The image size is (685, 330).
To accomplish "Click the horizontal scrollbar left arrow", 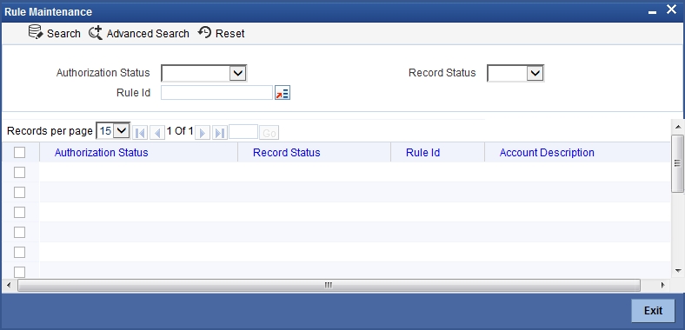I will pyautogui.click(x=9, y=286).
